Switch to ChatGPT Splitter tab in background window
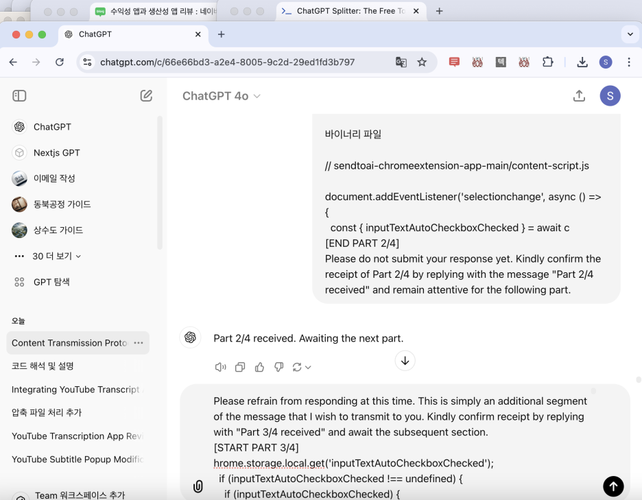 point(351,11)
